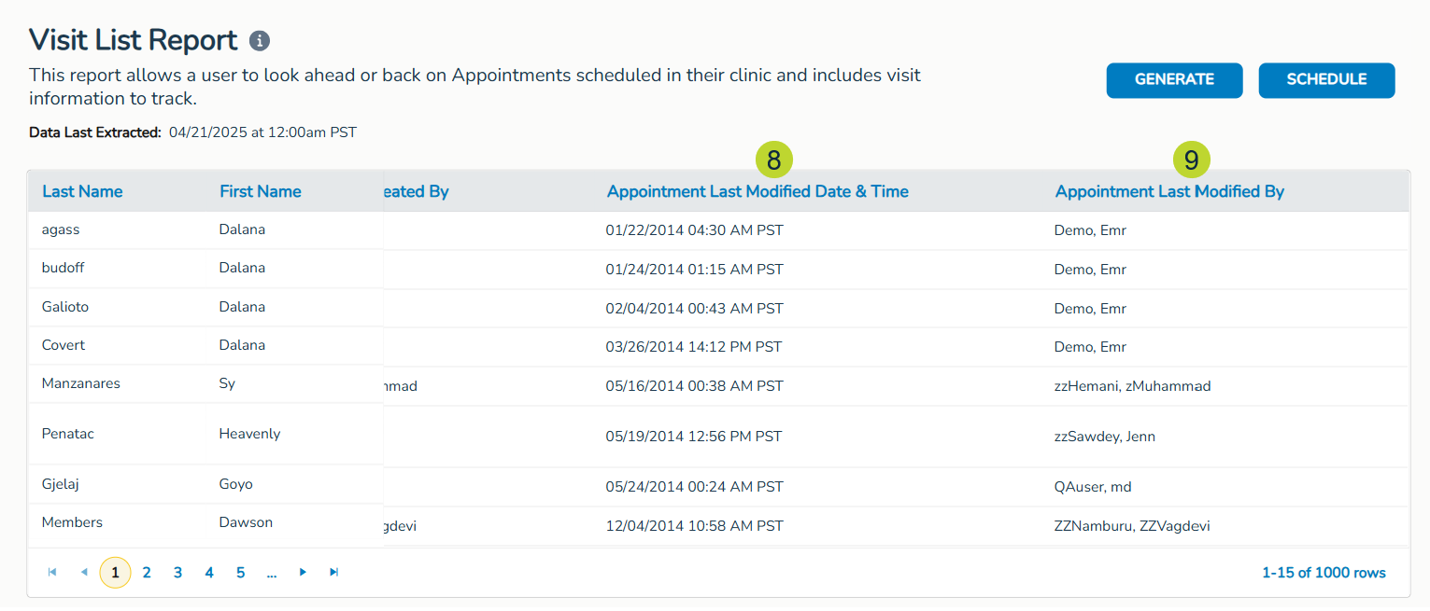The height and width of the screenshot is (611, 1430).
Task: Sort by Appointment Last Modified By header
Action: [x=1169, y=191]
